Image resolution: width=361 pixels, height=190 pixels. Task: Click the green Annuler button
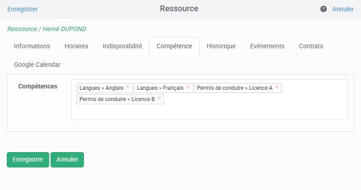coord(67,160)
